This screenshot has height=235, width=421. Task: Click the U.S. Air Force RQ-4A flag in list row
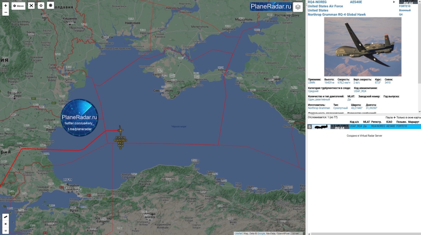tap(340, 127)
